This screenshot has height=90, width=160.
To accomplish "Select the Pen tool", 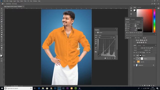I will (x=1, y=39).
